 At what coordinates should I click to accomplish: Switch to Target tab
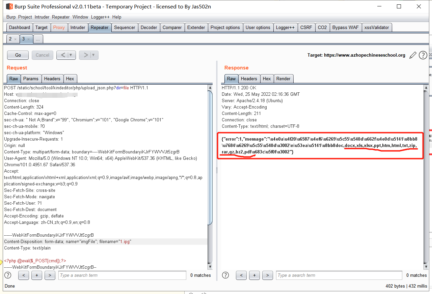click(42, 28)
